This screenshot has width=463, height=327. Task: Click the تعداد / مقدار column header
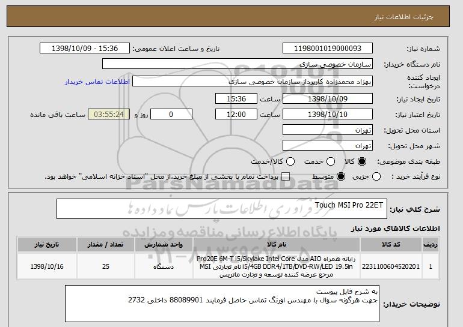point(106,245)
